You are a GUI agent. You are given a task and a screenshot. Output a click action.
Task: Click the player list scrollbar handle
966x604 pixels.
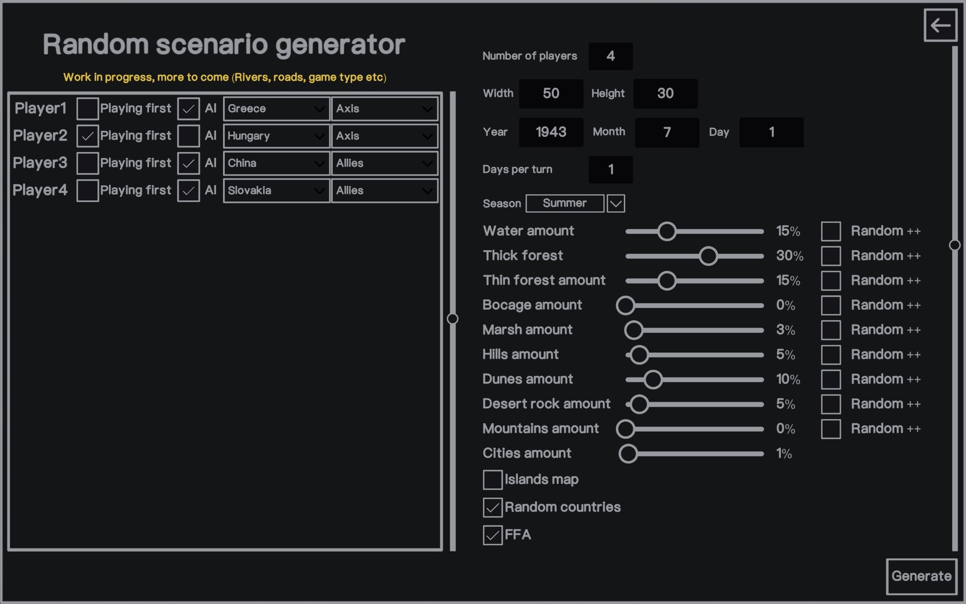[453, 319]
